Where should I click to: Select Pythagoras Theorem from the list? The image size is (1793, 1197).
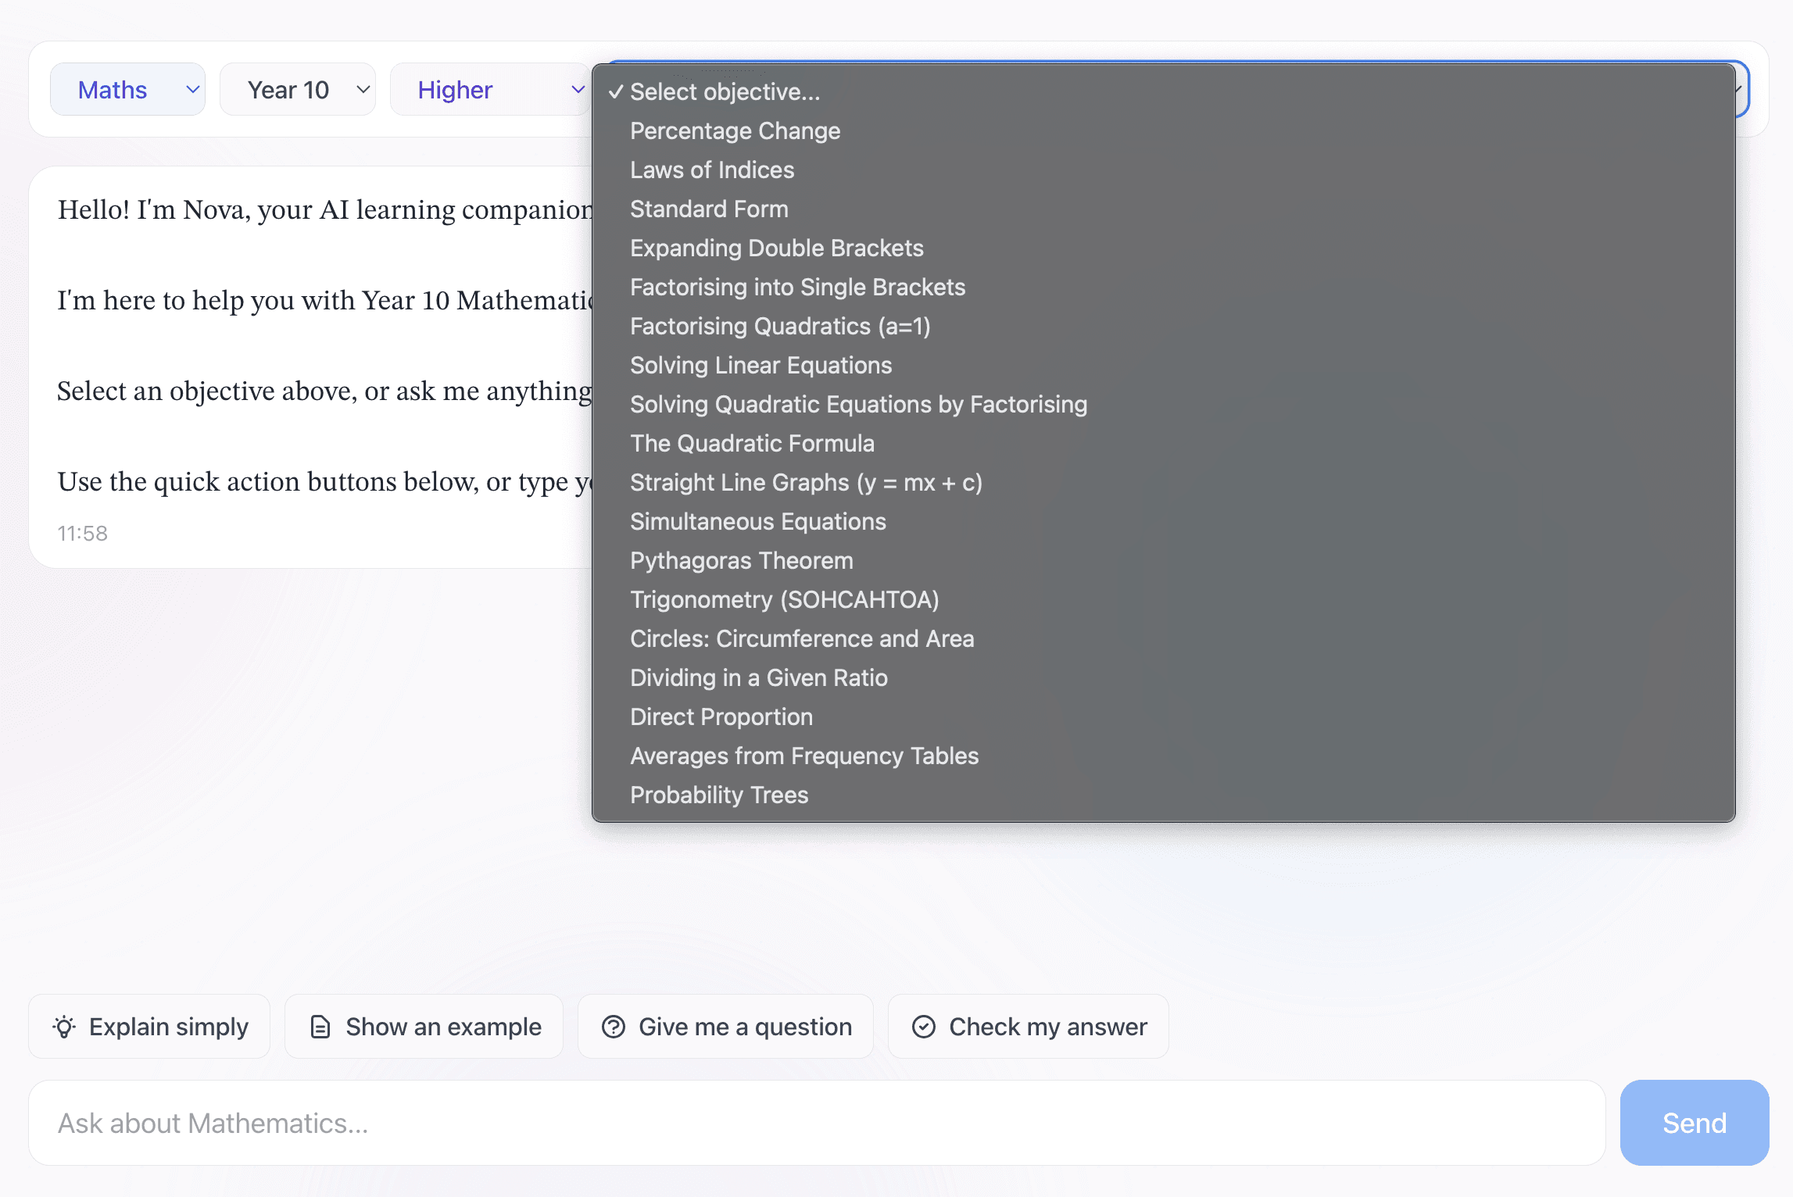[741, 561]
